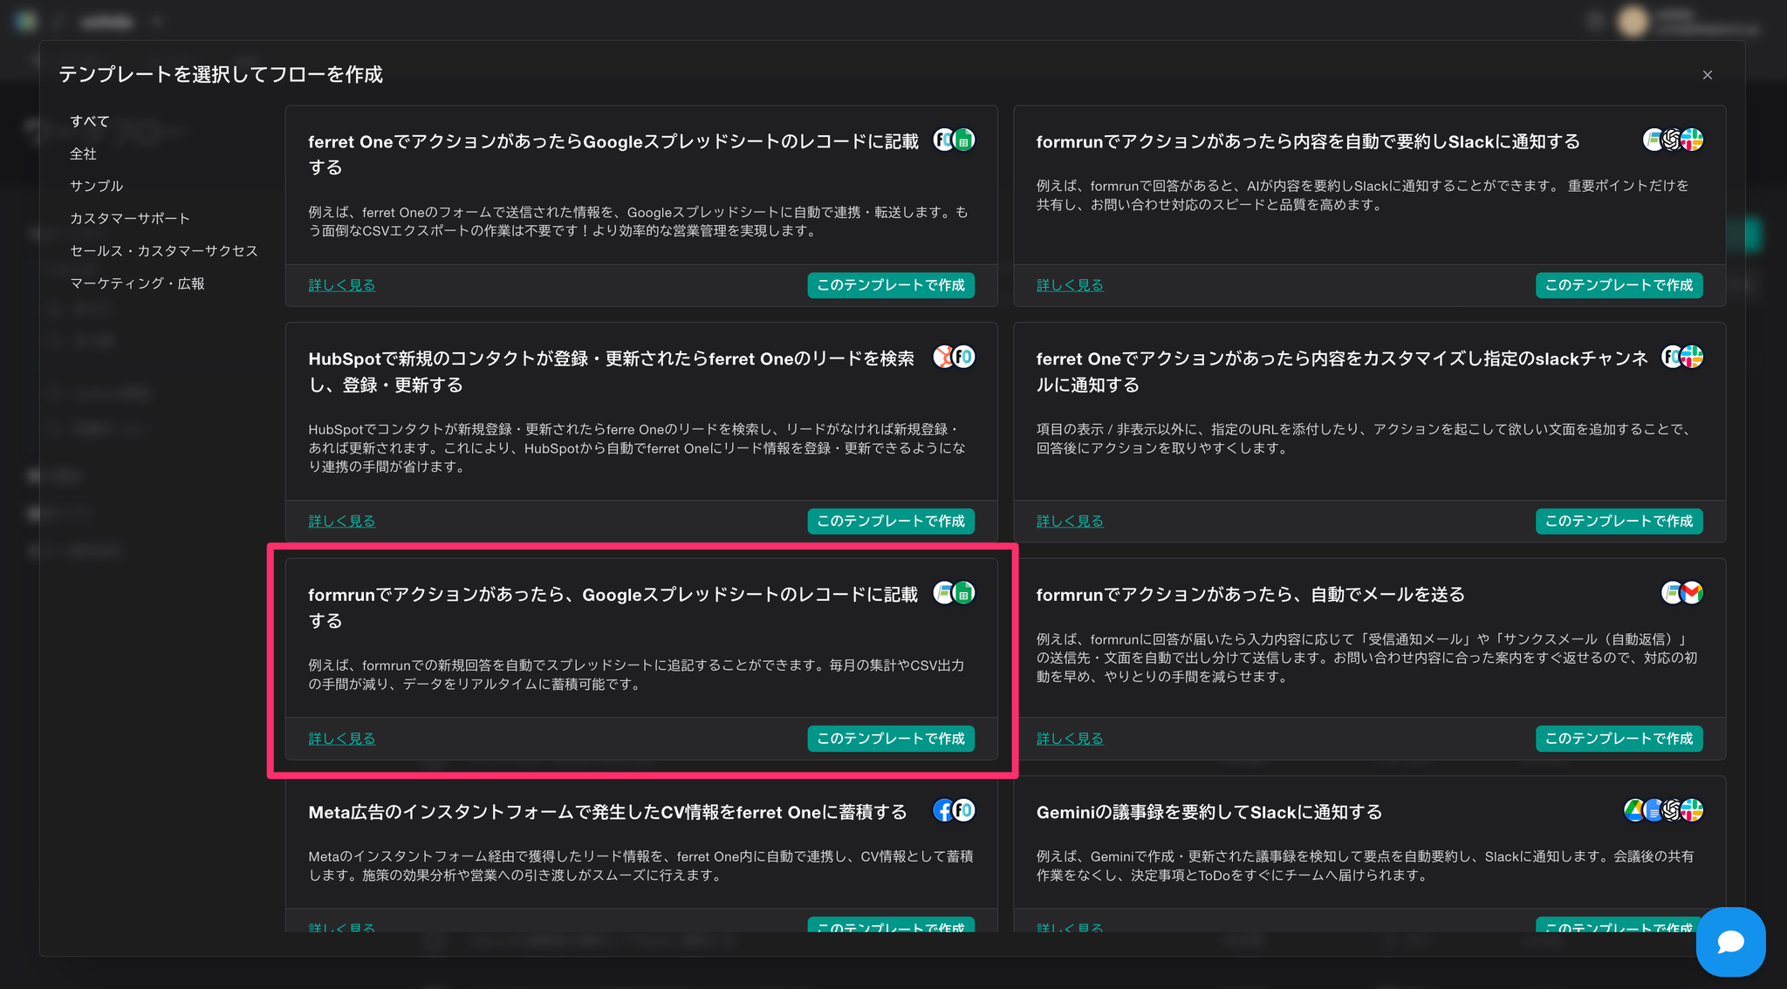Click Gmail icon on formrun mail card
1787x989 pixels.
1693,593
